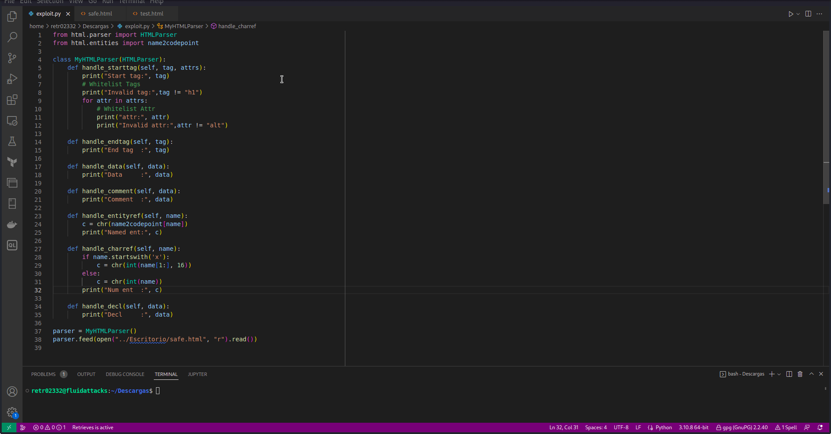Open the notebook-style sidebar icon above Docker
The image size is (831, 434).
[x=12, y=204]
